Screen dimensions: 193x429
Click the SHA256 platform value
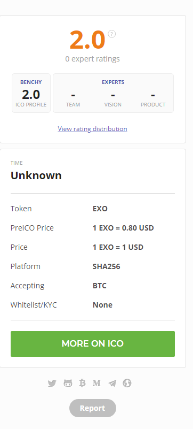[106, 266]
